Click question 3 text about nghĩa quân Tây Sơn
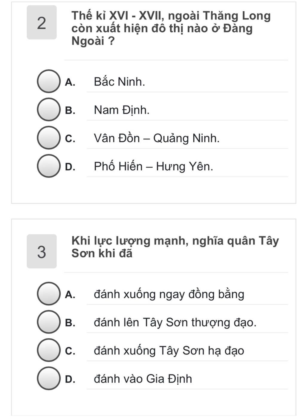 click(x=175, y=247)
